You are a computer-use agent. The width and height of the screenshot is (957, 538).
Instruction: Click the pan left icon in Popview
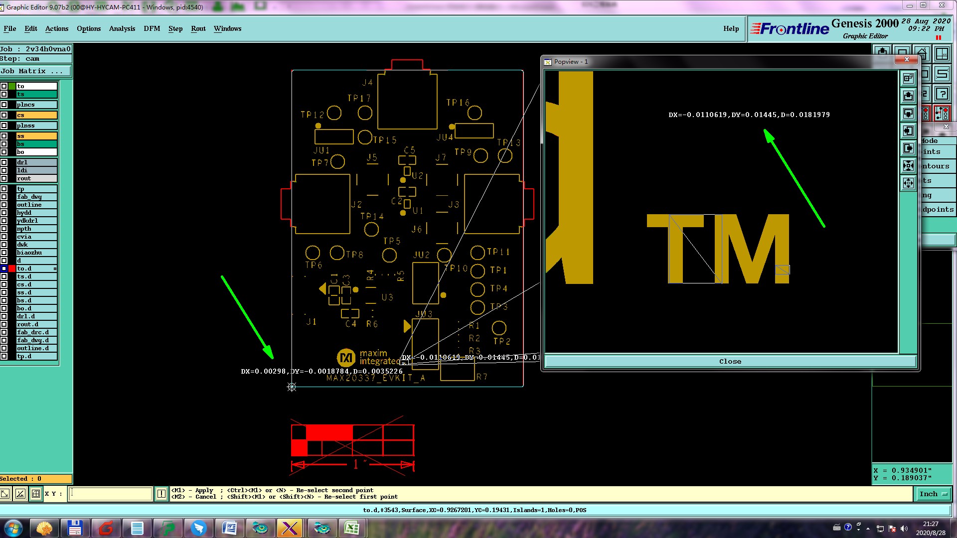pos(908,131)
